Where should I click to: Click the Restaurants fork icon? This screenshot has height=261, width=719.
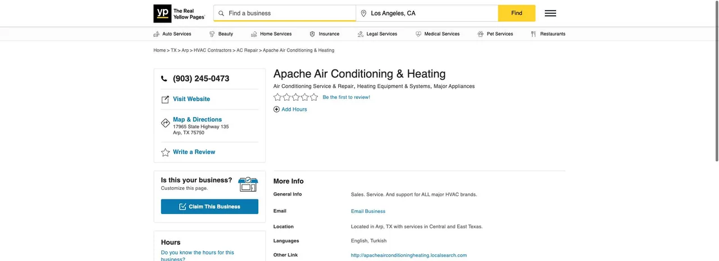click(x=534, y=34)
